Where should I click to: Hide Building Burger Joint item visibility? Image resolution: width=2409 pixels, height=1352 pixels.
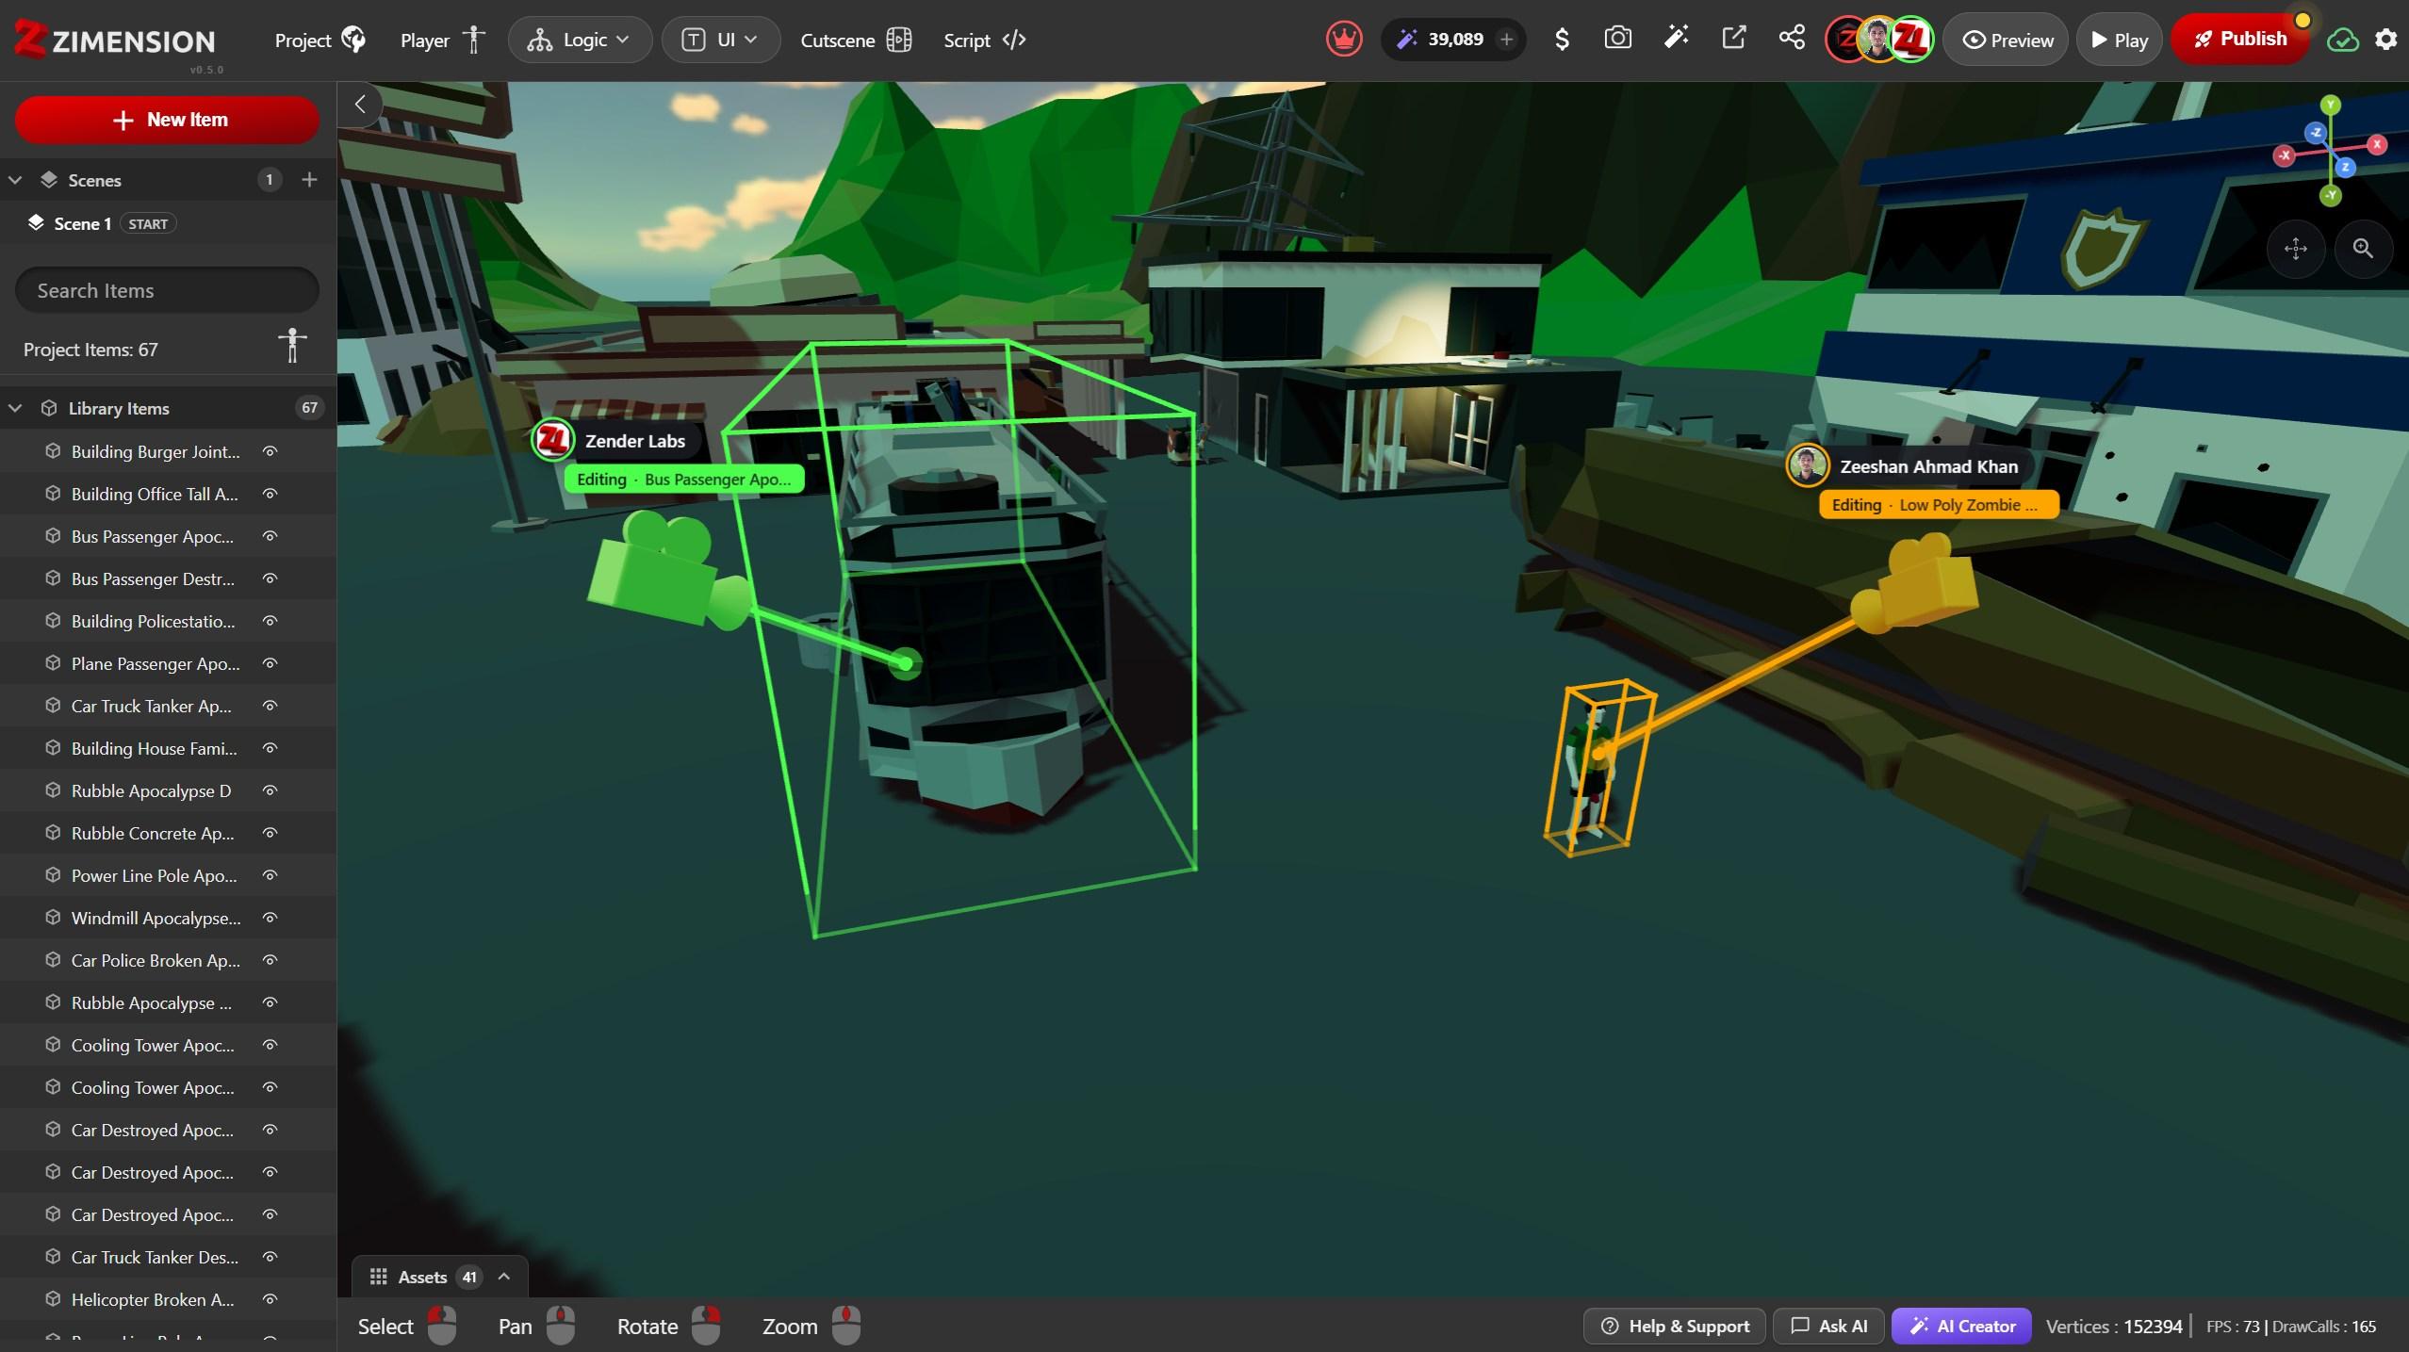270,451
